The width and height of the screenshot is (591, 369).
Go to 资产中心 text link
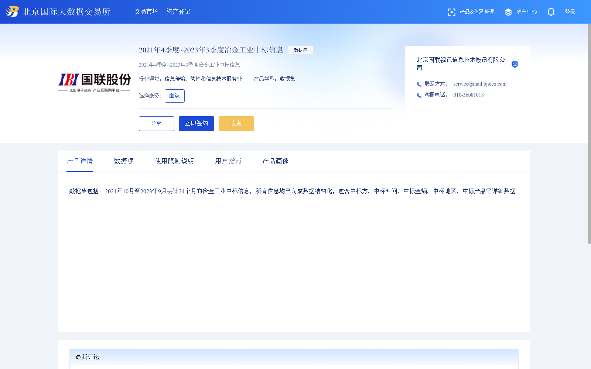pos(526,12)
